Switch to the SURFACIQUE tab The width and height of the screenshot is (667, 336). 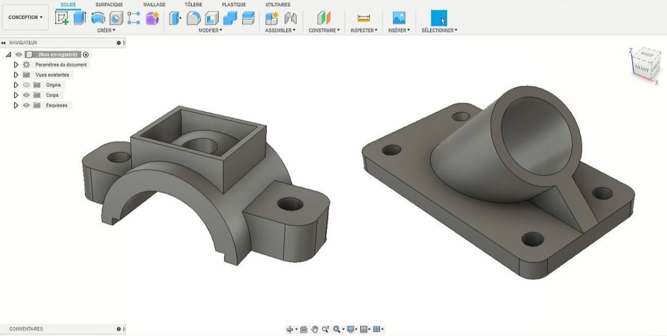pos(109,5)
